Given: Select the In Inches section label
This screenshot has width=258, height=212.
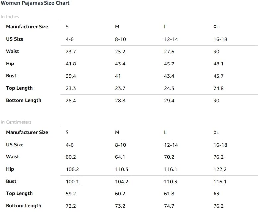Looking at the screenshot, I should [10, 17].
